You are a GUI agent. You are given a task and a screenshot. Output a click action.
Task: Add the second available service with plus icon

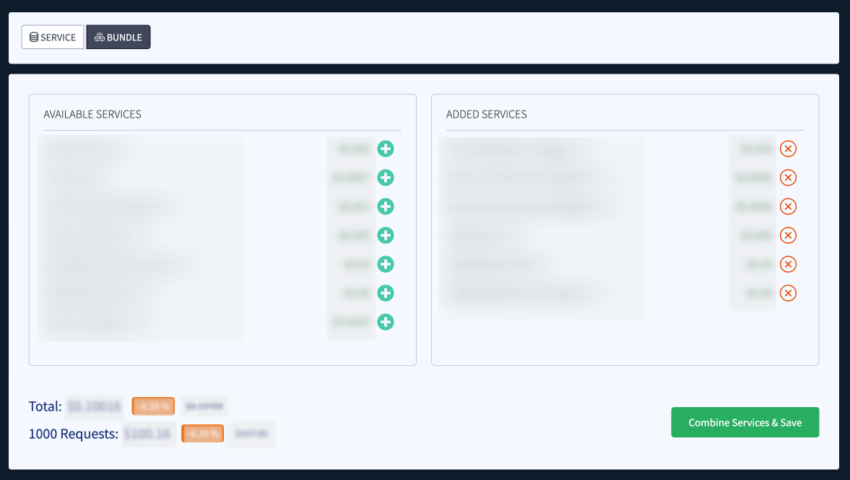386,178
